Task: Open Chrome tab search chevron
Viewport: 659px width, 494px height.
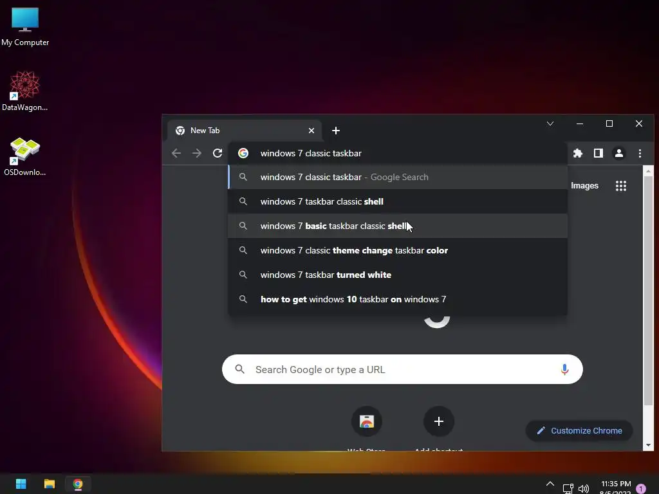Action: pyautogui.click(x=550, y=123)
